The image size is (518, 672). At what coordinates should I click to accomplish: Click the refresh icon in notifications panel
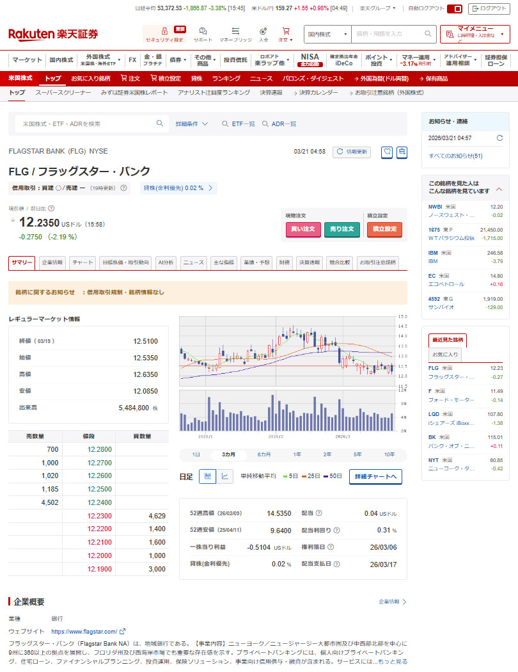[x=499, y=138]
